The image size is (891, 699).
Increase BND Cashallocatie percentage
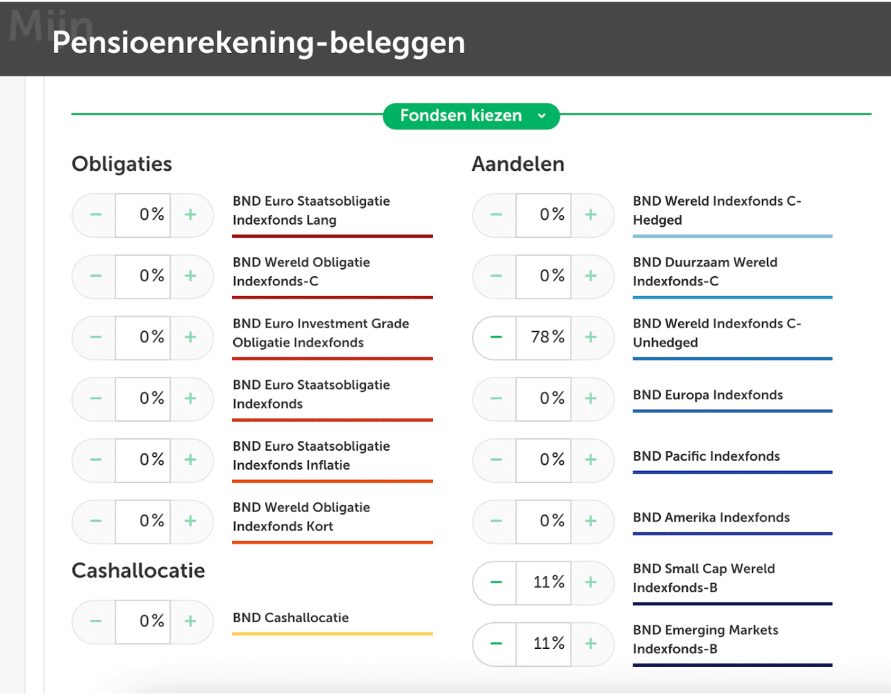pyautogui.click(x=191, y=621)
